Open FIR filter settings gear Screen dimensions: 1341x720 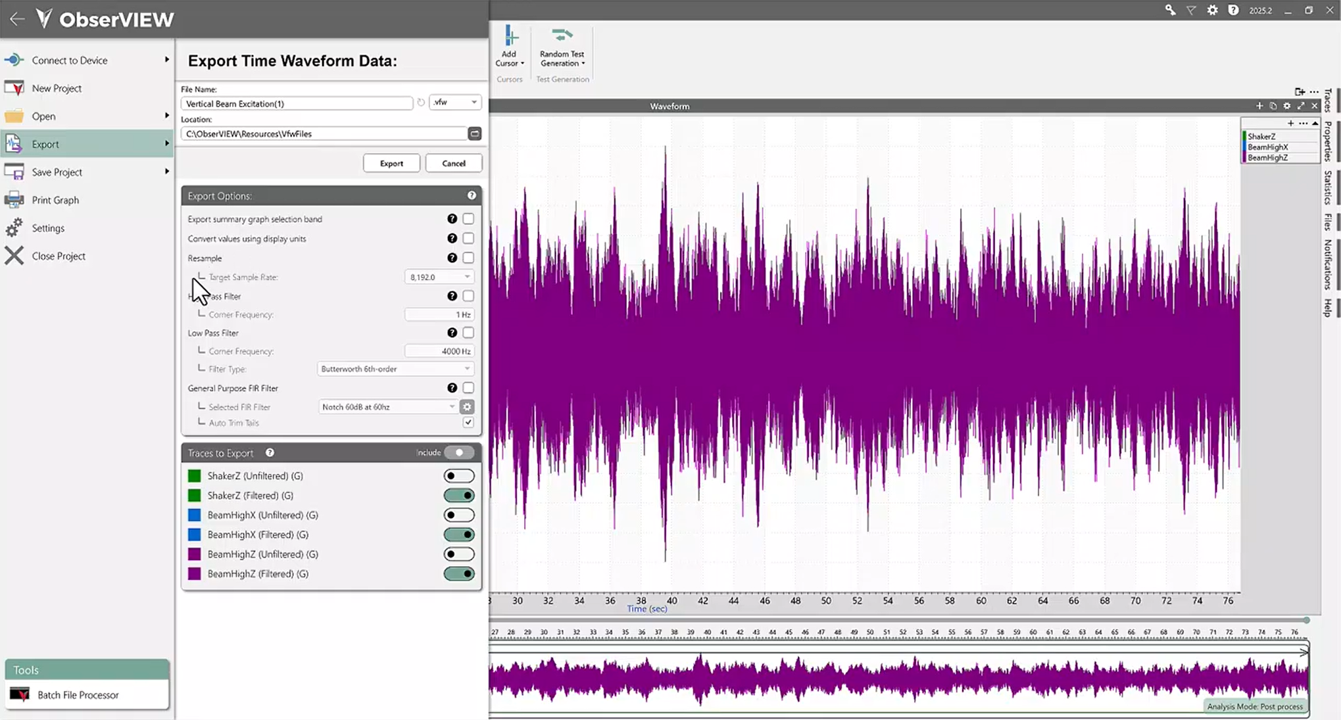coord(467,407)
